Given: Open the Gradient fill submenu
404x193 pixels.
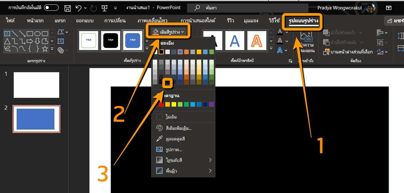Looking at the screenshot, I should (x=183, y=160).
